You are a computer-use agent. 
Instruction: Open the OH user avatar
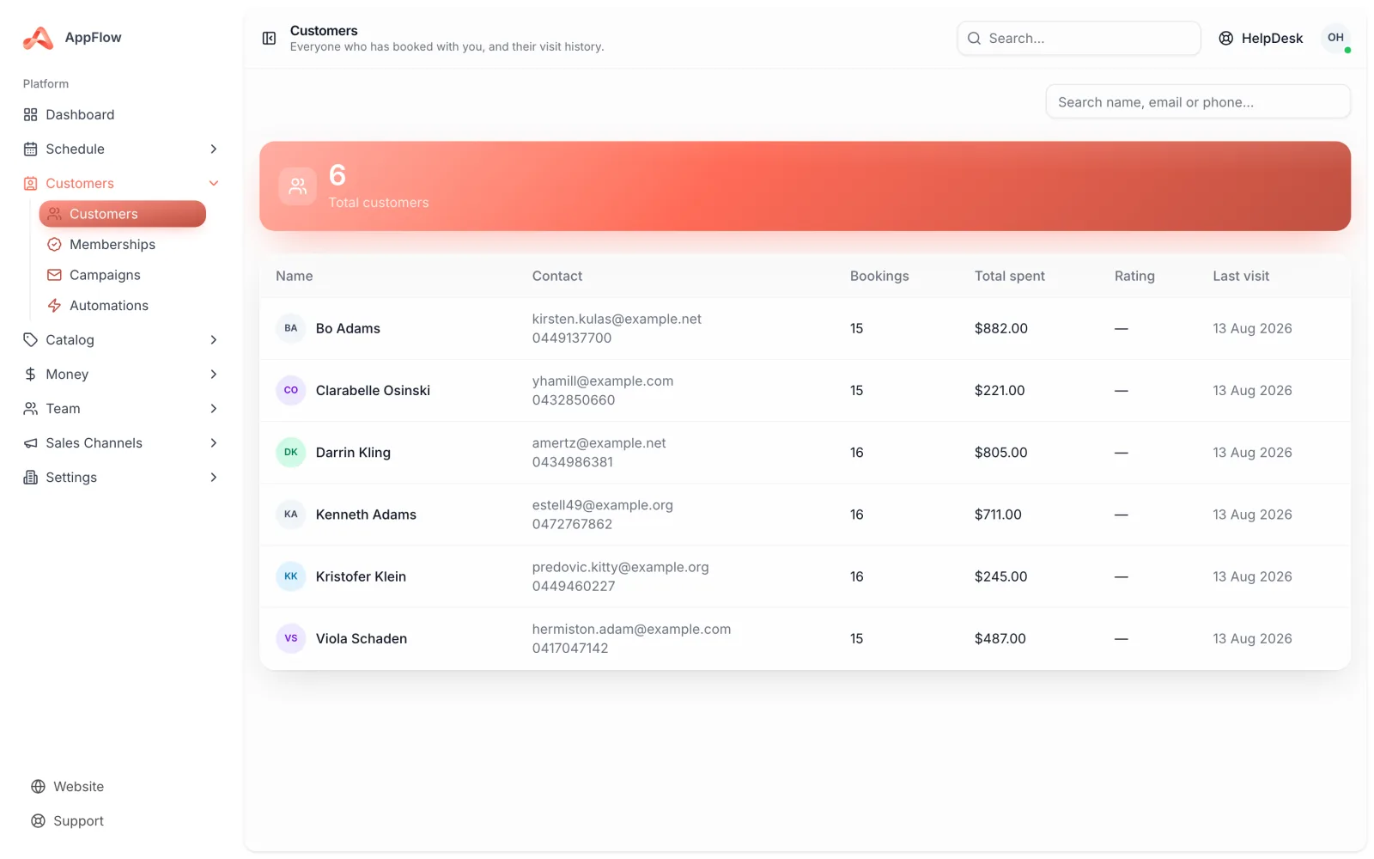1335,38
